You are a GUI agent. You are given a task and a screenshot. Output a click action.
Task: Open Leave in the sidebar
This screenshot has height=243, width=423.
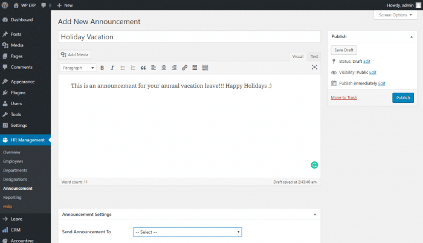(x=25, y=219)
